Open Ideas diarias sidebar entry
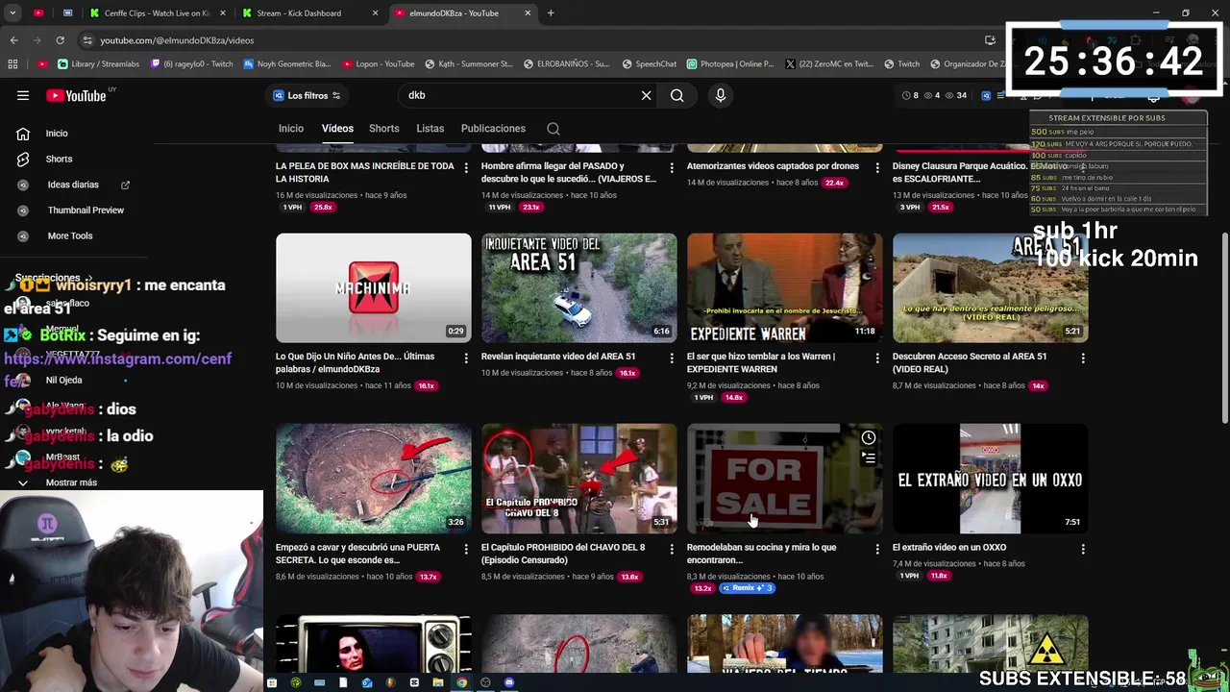Viewport: 1230px width, 692px height. [x=73, y=185]
